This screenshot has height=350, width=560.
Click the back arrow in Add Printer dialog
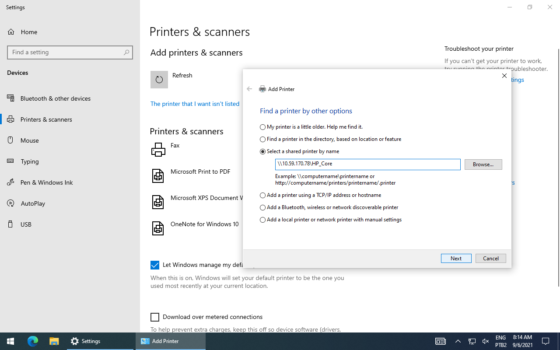point(249,89)
